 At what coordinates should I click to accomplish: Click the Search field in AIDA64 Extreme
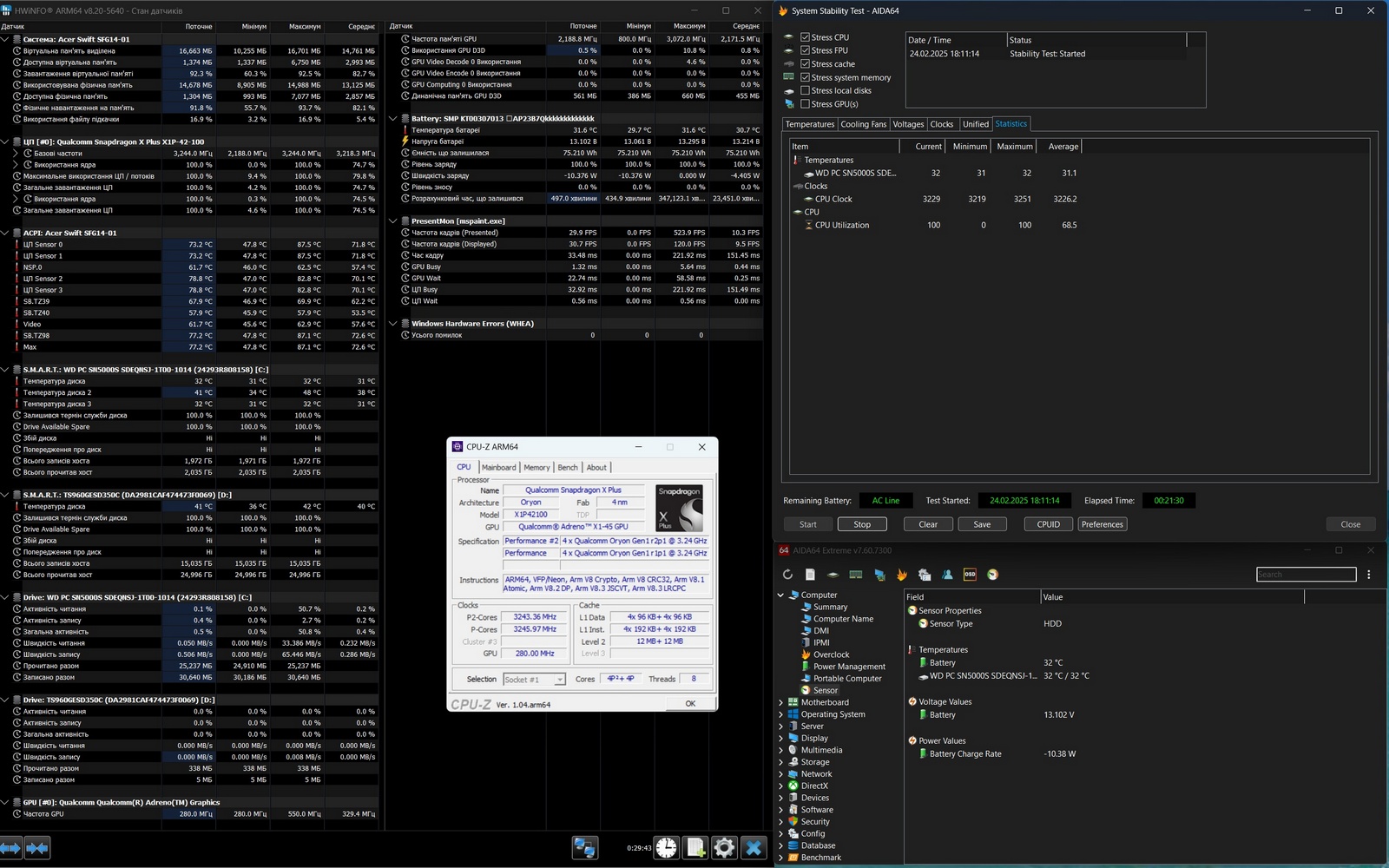coord(1307,575)
